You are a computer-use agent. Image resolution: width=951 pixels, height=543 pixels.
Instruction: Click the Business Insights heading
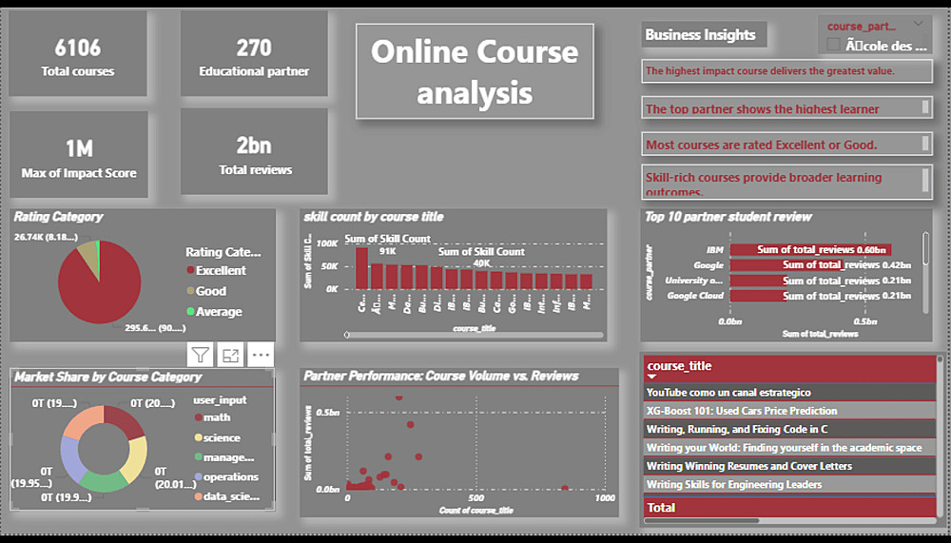click(x=704, y=34)
